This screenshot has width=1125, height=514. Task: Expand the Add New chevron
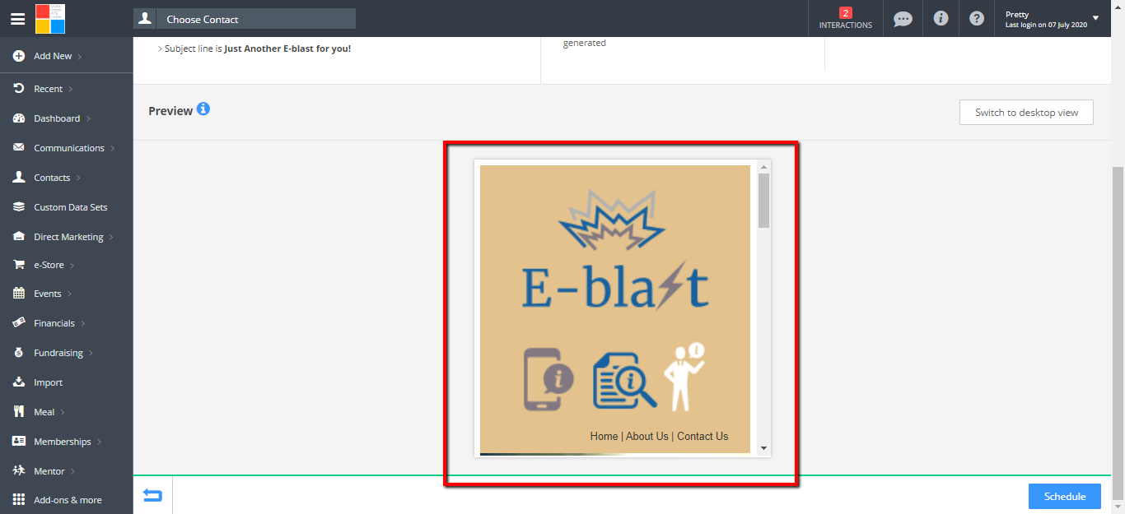(80, 57)
